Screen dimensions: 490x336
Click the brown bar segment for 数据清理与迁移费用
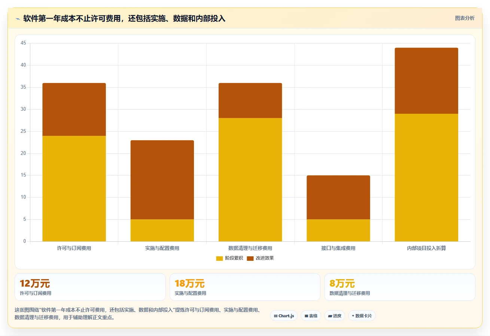pyautogui.click(x=250, y=101)
